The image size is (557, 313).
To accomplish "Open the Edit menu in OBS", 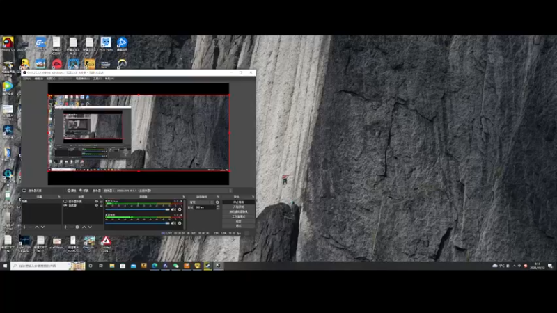I will pyautogui.click(x=39, y=79).
